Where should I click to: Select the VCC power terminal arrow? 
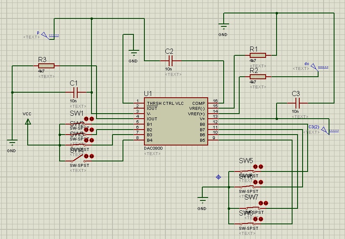(28, 122)
